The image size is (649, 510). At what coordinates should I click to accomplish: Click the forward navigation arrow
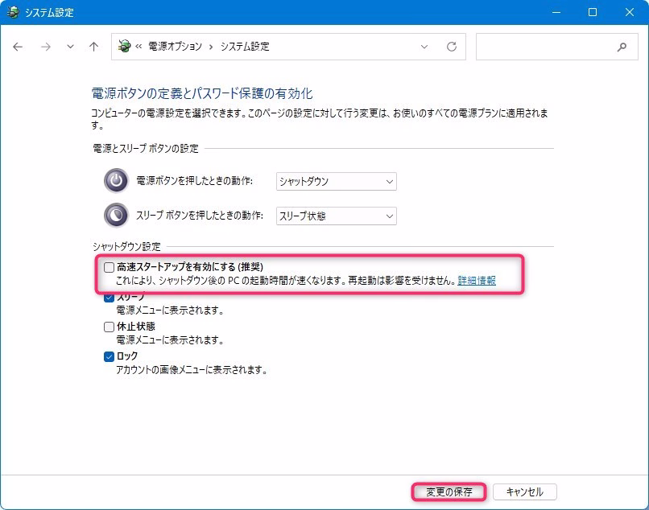tap(46, 47)
